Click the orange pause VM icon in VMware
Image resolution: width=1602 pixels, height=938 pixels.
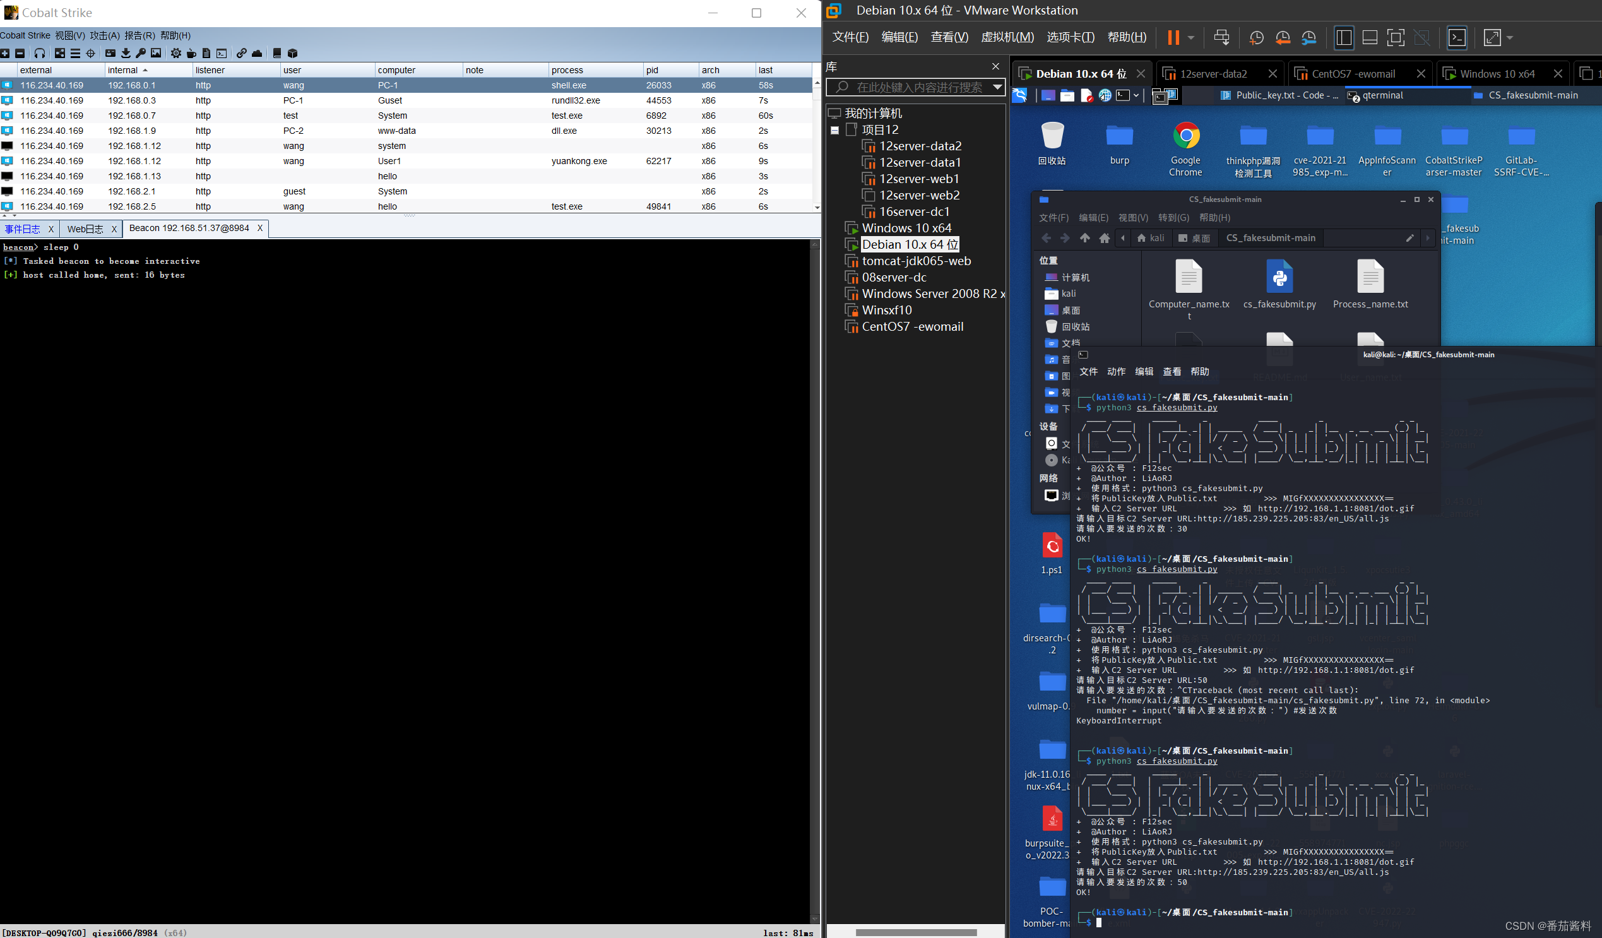[1173, 37]
